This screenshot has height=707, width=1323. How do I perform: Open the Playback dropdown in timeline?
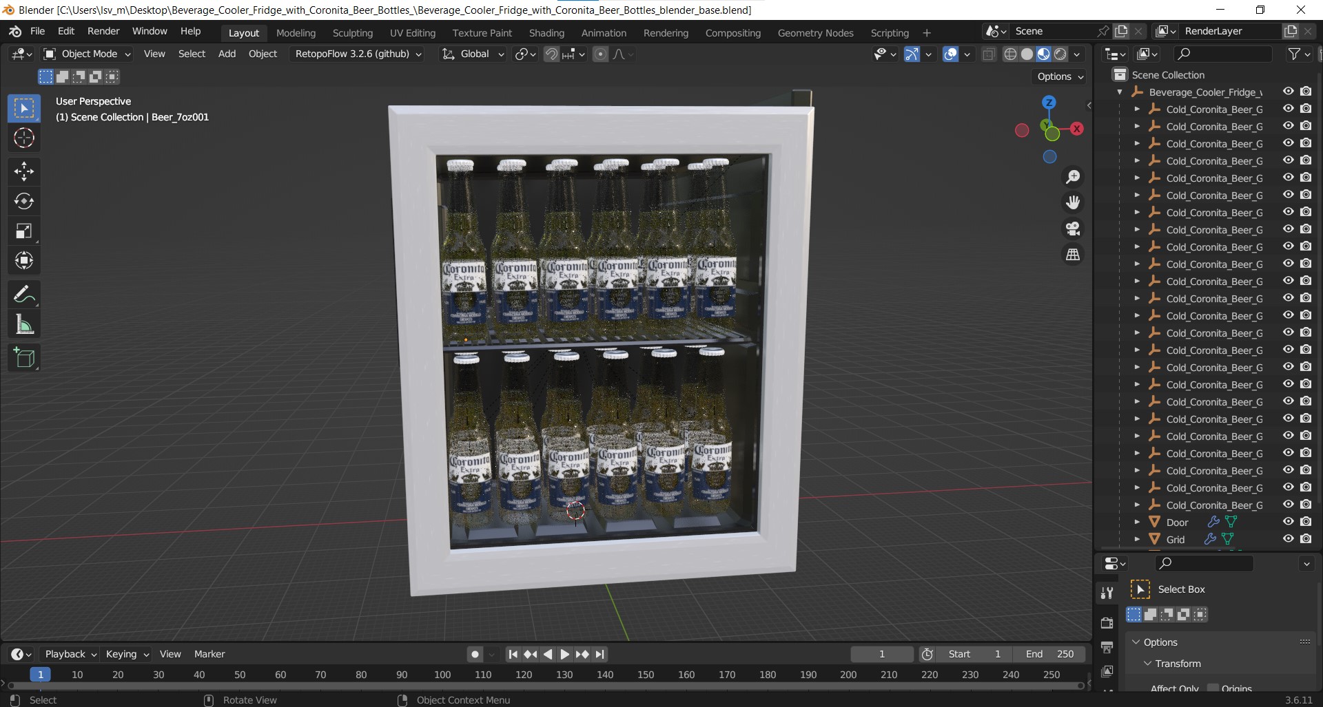pyautogui.click(x=70, y=654)
